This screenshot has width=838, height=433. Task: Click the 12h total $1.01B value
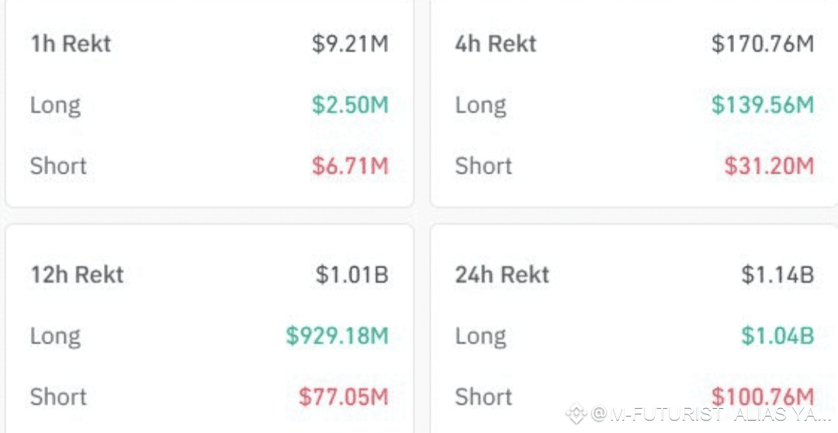pyautogui.click(x=351, y=274)
